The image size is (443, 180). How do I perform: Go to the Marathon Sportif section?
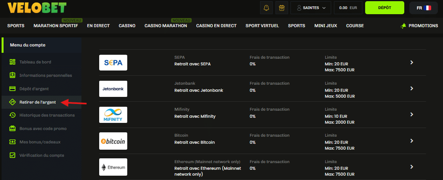[56, 26]
